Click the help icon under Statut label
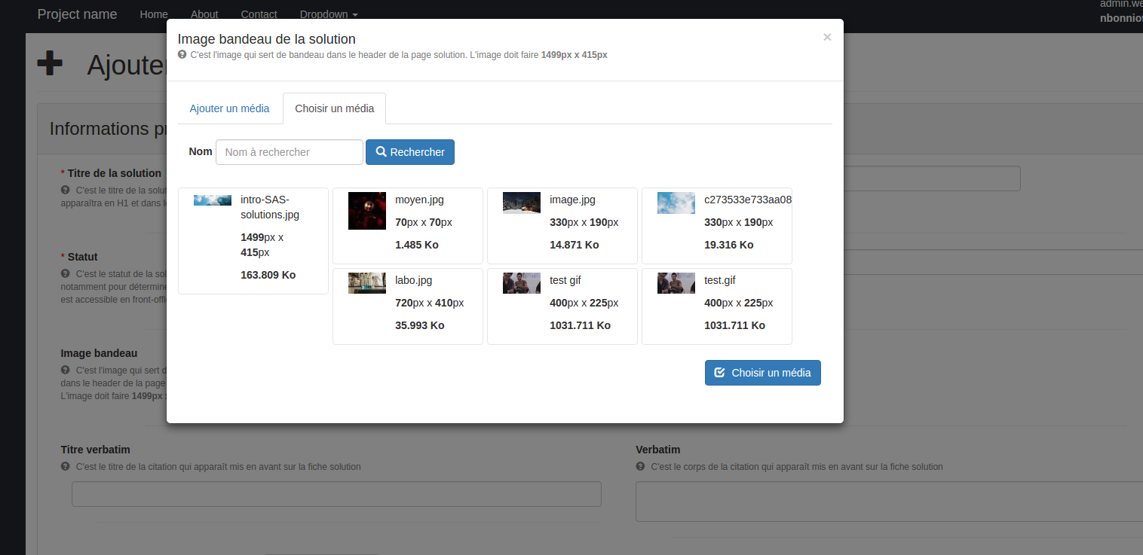This screenshot has width=1143, height=555. pos(65,273)
